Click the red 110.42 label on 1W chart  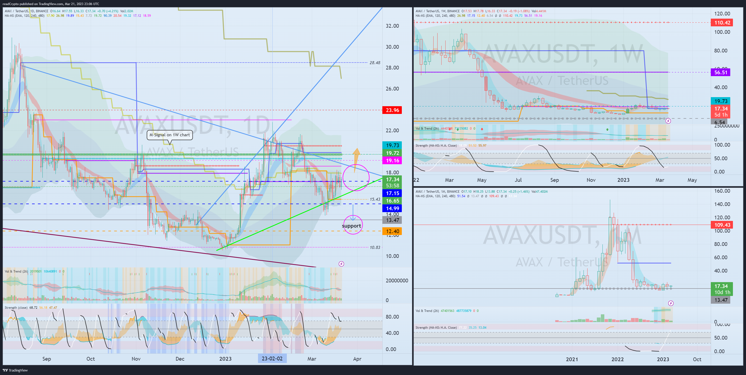(722, 23)
